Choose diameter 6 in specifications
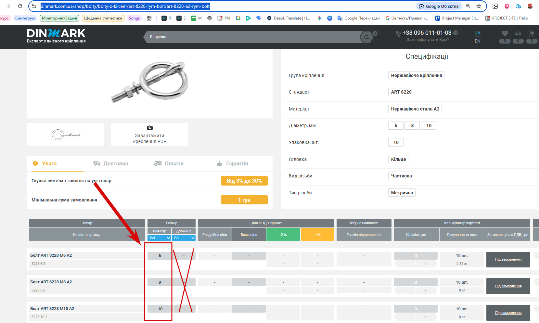Screen dimensions: 539x323 click(396, 125)
